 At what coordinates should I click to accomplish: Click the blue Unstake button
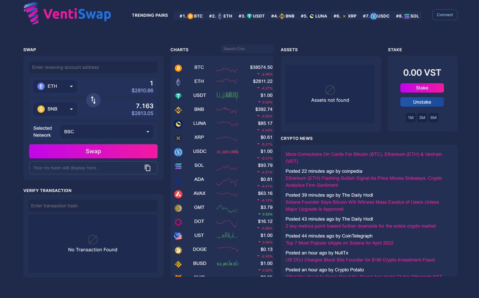[422, 102]
